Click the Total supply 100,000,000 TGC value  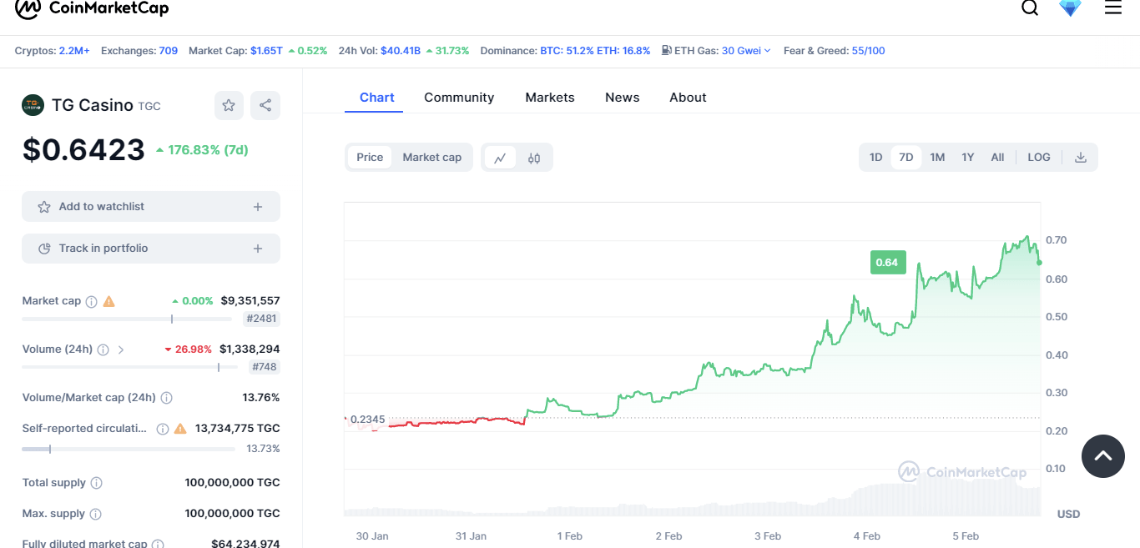(x=233, y=483)
